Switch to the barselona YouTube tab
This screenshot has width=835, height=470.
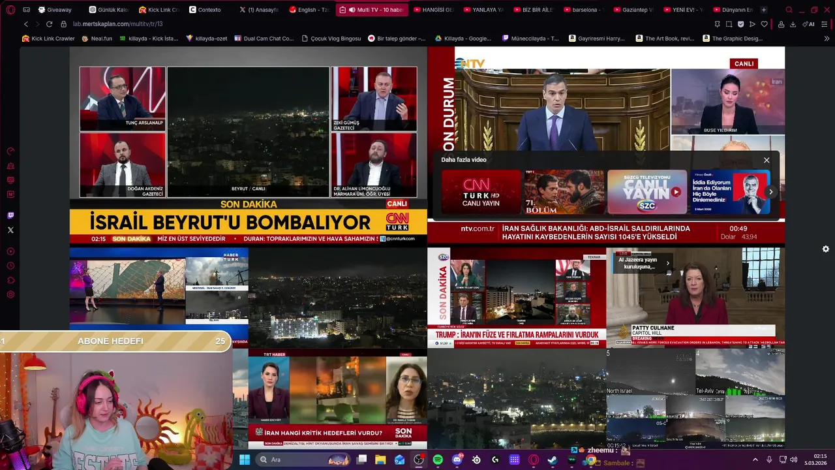pos(584,10)
